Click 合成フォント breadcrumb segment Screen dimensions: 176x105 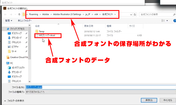107,14
